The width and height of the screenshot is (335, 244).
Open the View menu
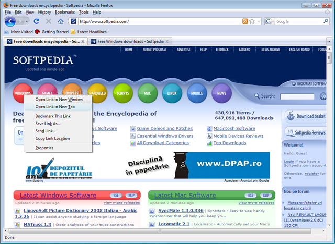(30, 12)
